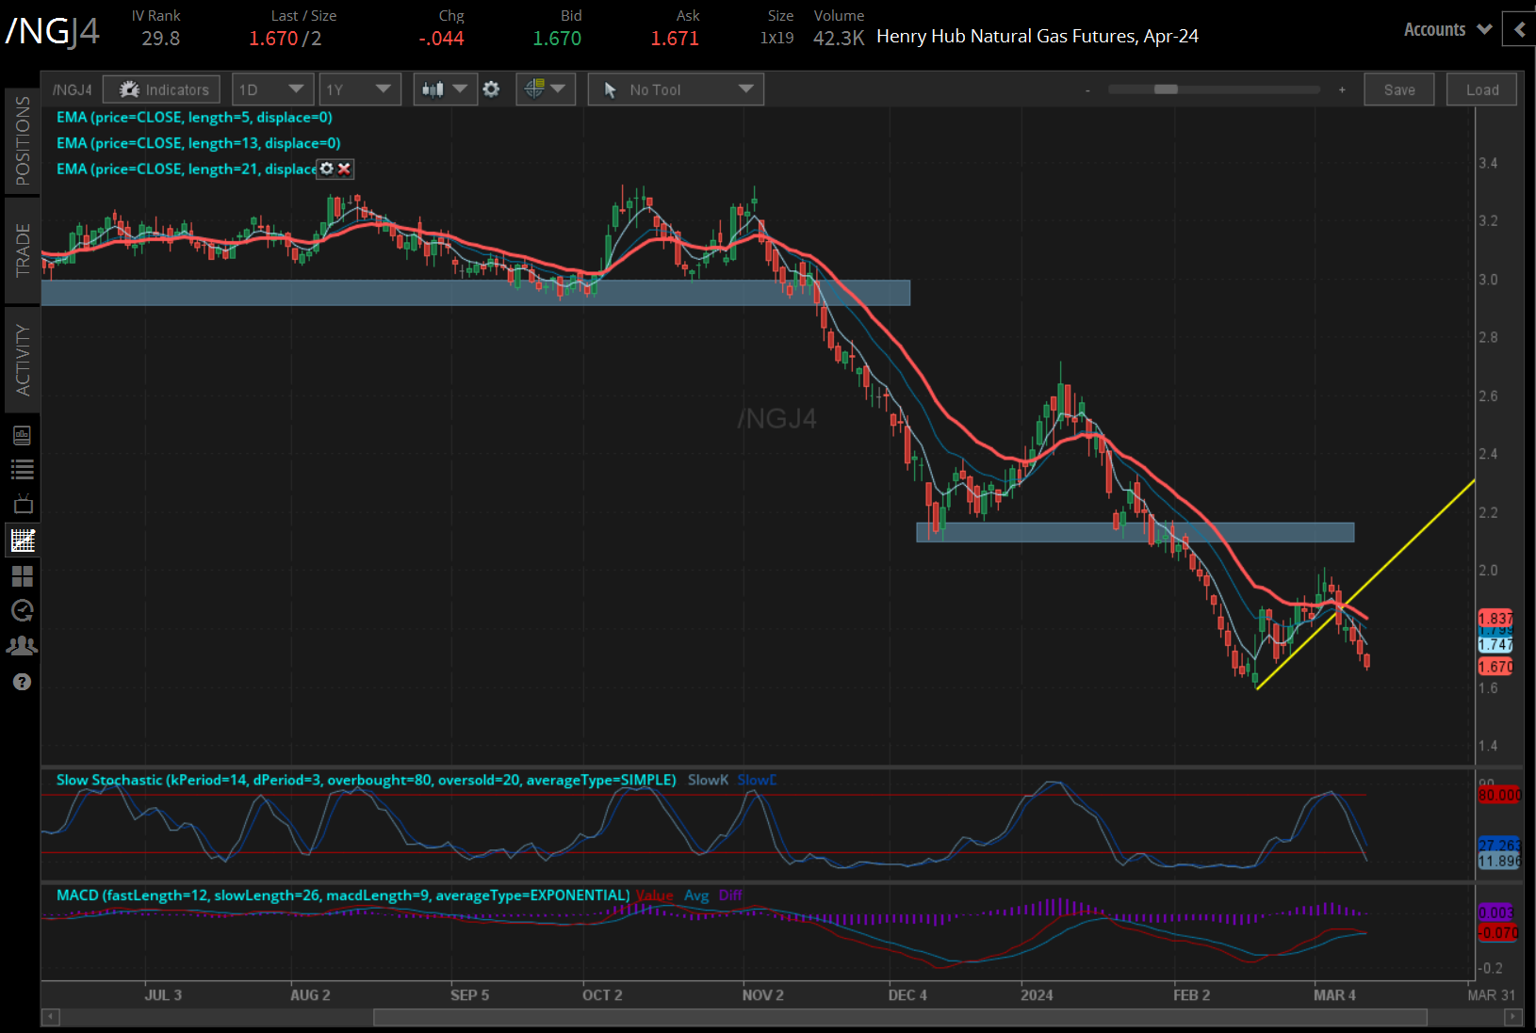
Task: Remove the EMA length=21 study
Action: tap(345, 169)
